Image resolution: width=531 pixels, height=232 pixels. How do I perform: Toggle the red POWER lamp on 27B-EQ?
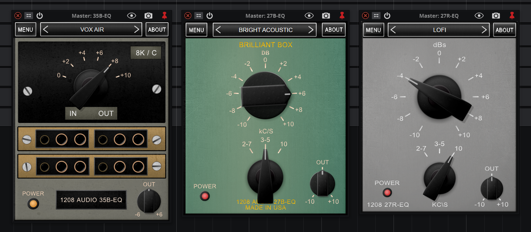pyautogui.click(x=205, y=196)
